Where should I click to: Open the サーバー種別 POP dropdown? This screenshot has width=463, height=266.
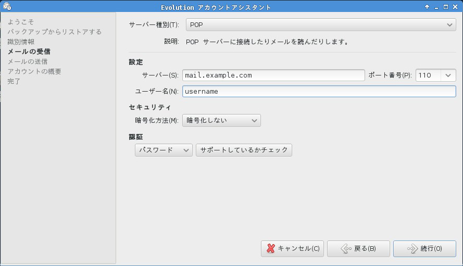(320, 25)
